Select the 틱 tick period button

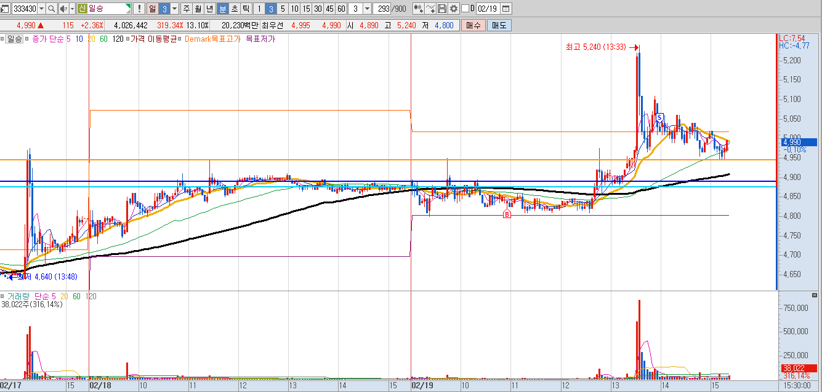coord(246,9)
